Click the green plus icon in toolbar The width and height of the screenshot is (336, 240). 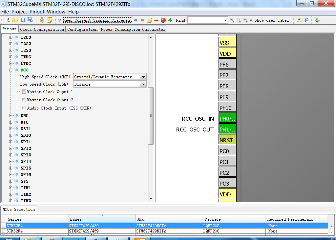pos(170,20)
